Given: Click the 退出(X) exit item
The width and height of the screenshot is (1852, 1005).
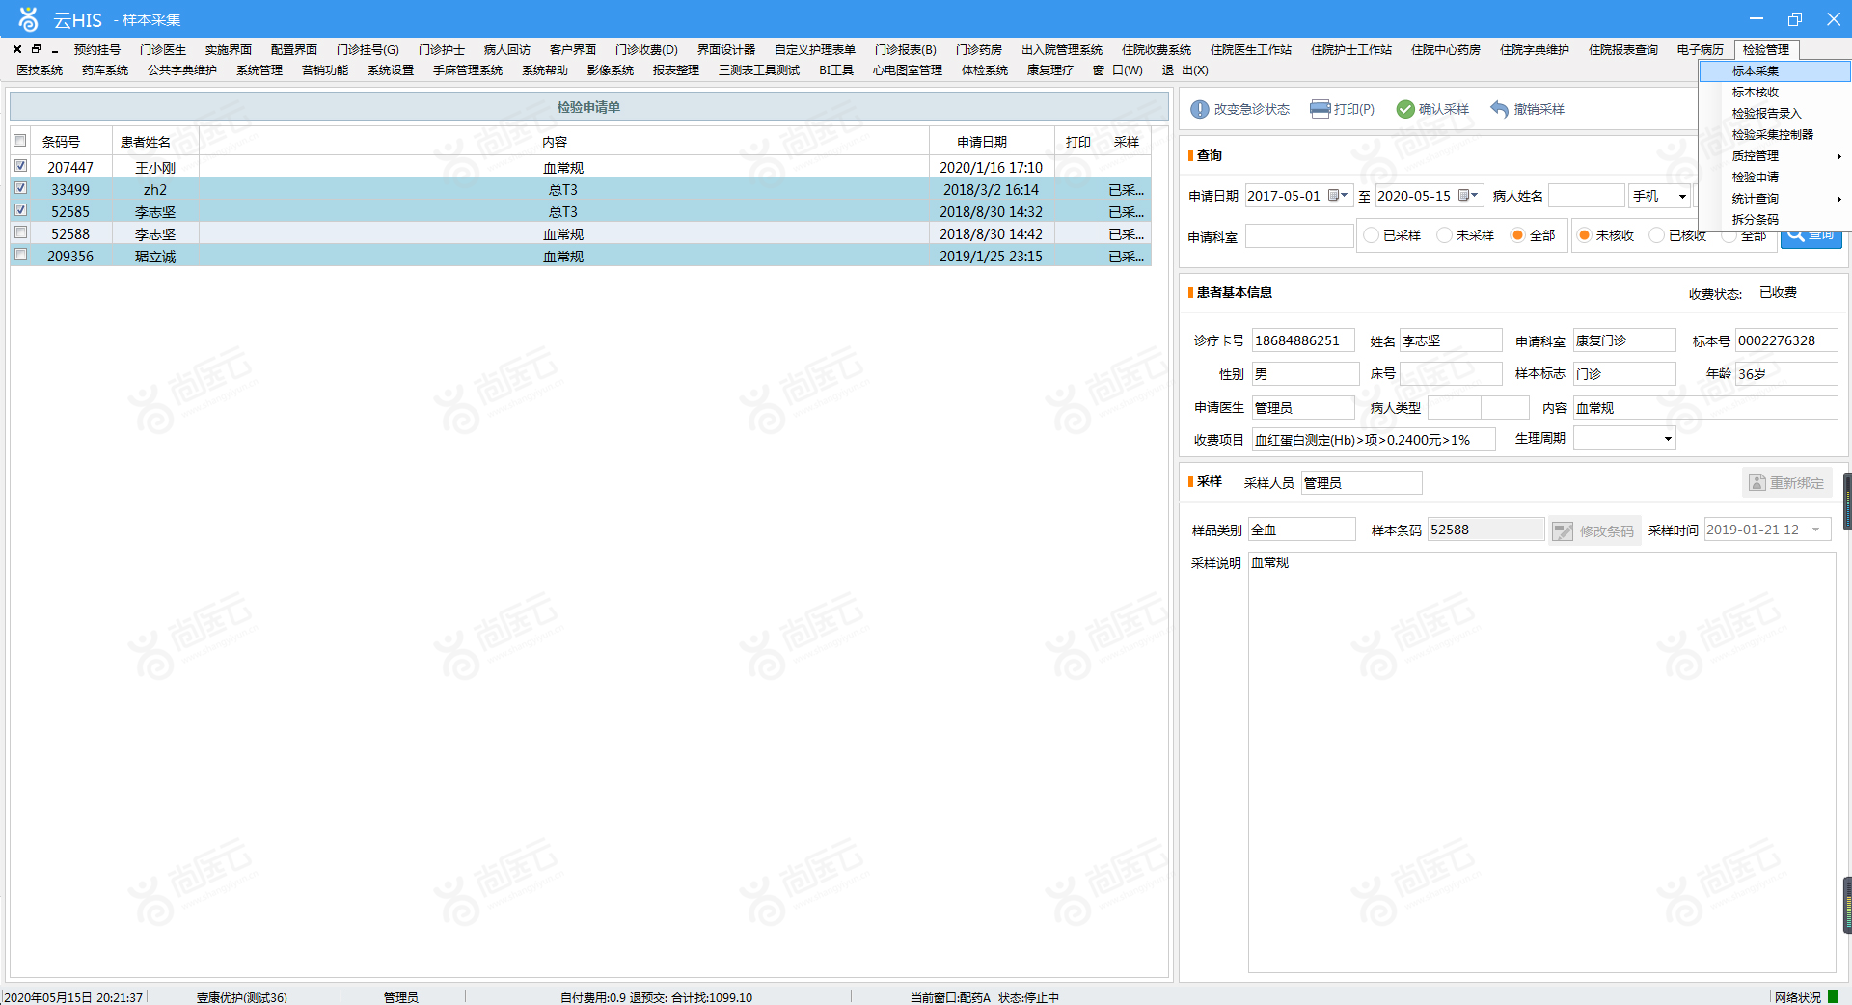Looking at the screenshot, I should [x=1185, y=70].
